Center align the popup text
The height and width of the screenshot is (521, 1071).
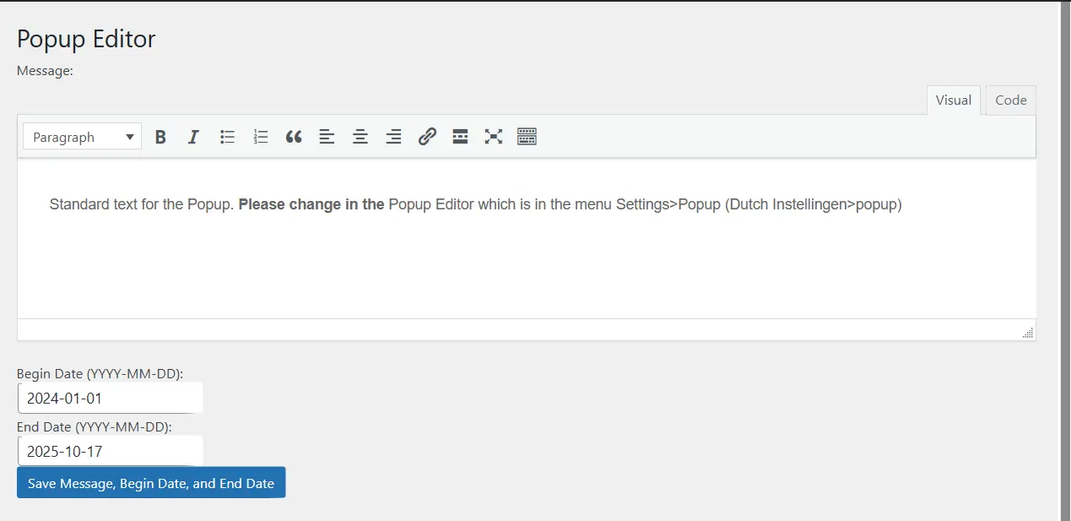360,136
